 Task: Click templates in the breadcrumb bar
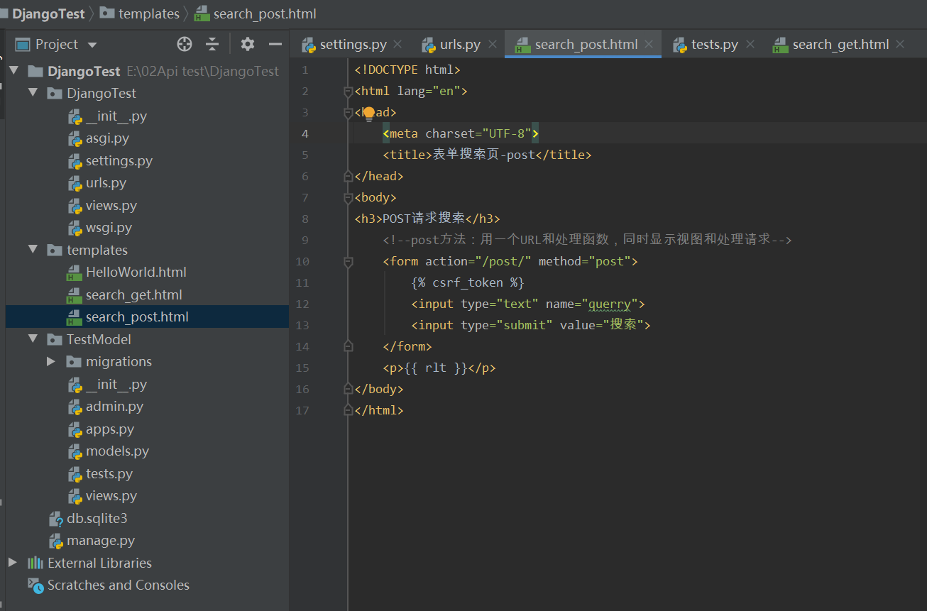[x=149, y=13]
